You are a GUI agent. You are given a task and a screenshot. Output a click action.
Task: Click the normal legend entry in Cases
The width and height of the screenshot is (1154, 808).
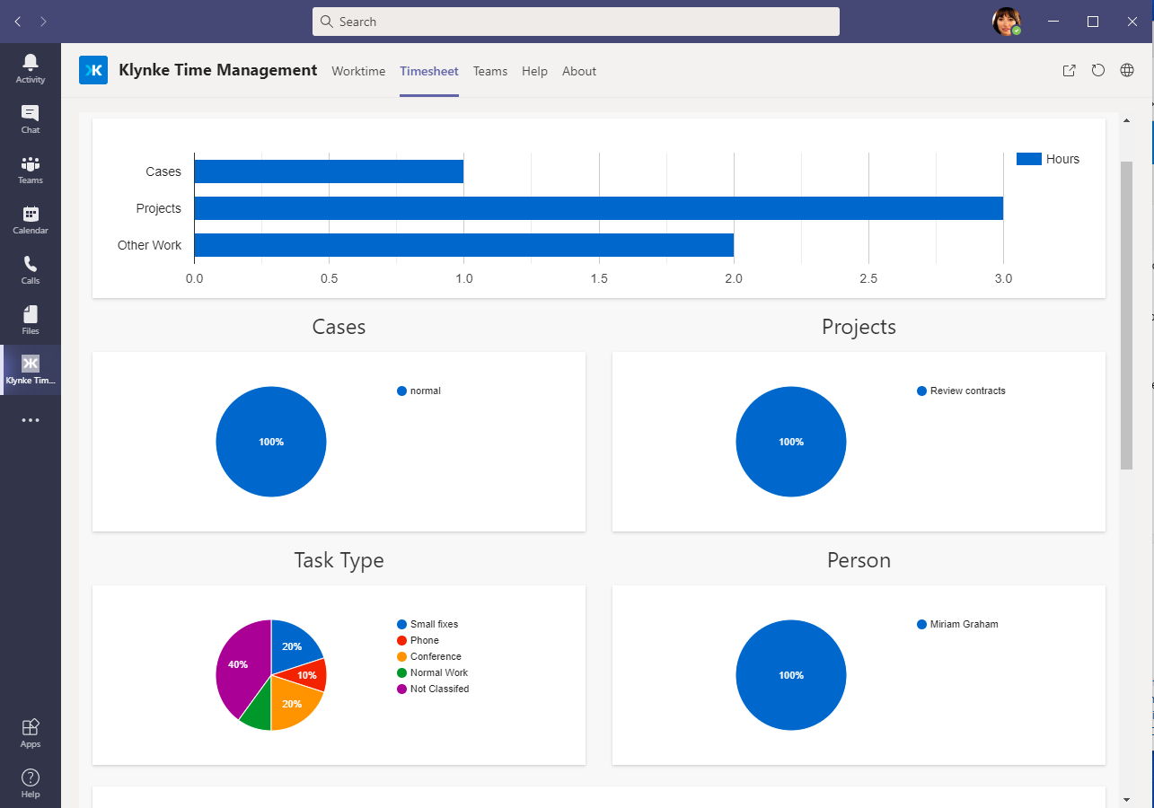click(418, 391)
